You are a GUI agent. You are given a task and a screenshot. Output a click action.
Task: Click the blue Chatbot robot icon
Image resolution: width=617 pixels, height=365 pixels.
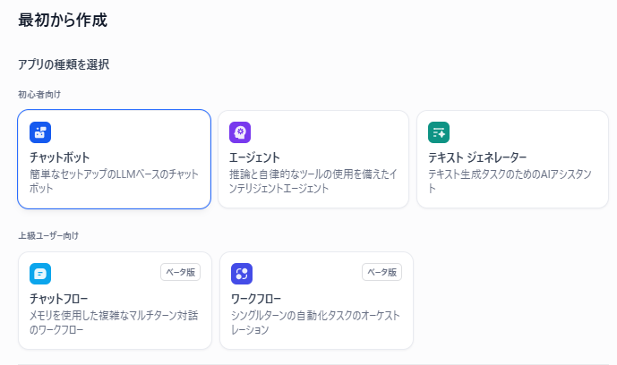click(40, 132)
